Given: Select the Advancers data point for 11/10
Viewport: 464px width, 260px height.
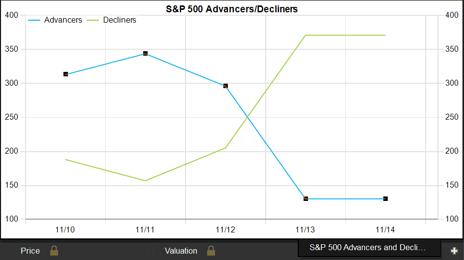Looking at the screenshot, I should (x=65, y=74).
